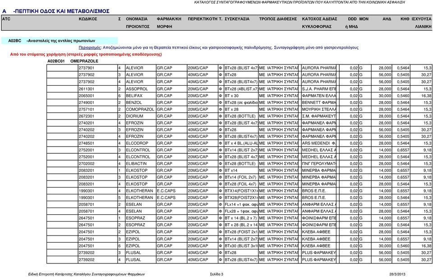Click the product name 'DIORIUM'
Viewport: 433px width, 277px height.
tap(134, 116)
